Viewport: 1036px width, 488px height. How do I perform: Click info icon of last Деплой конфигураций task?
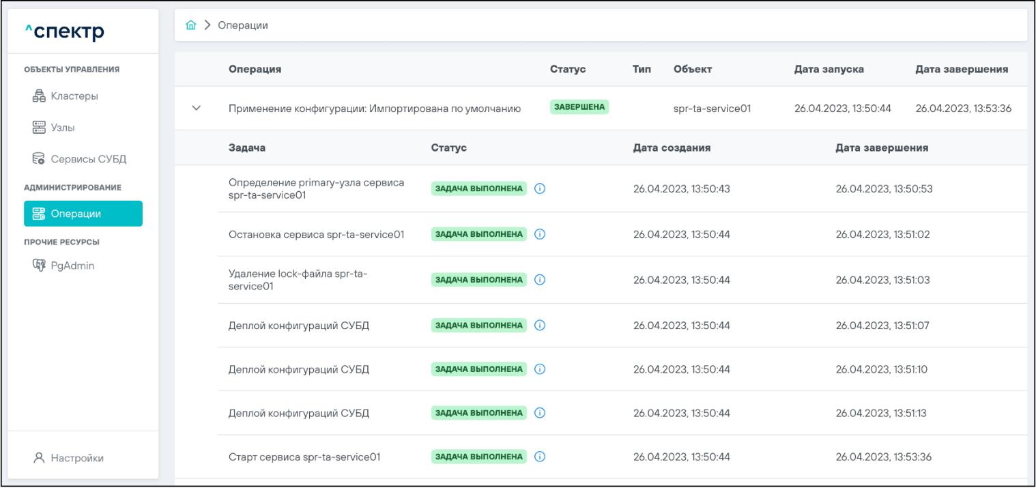point(540,413)
